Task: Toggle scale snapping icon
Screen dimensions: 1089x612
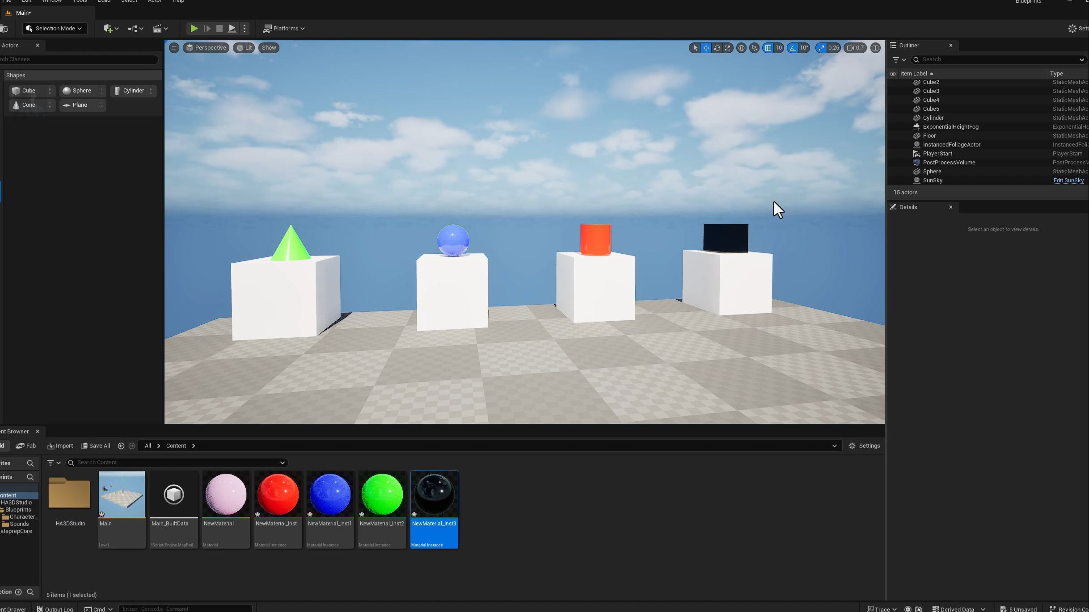Action: point(821,48)
